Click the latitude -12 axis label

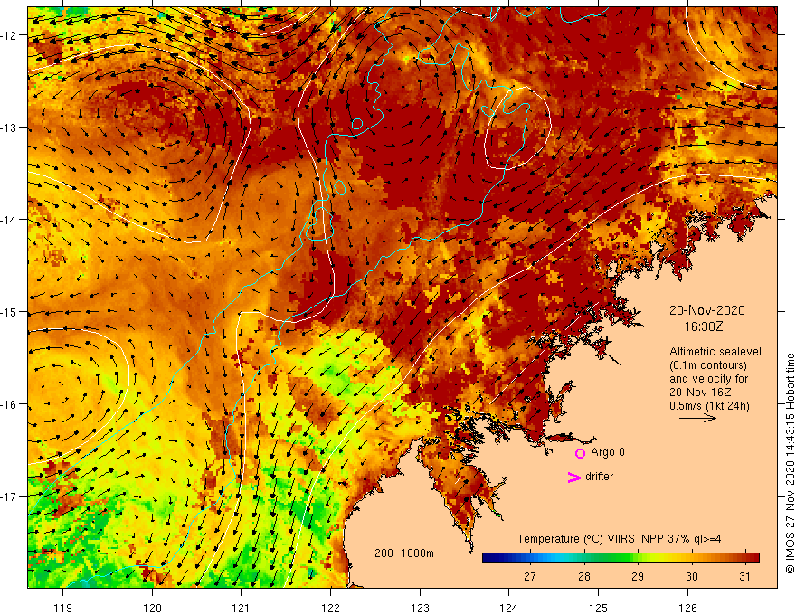[x=9, y=35]
